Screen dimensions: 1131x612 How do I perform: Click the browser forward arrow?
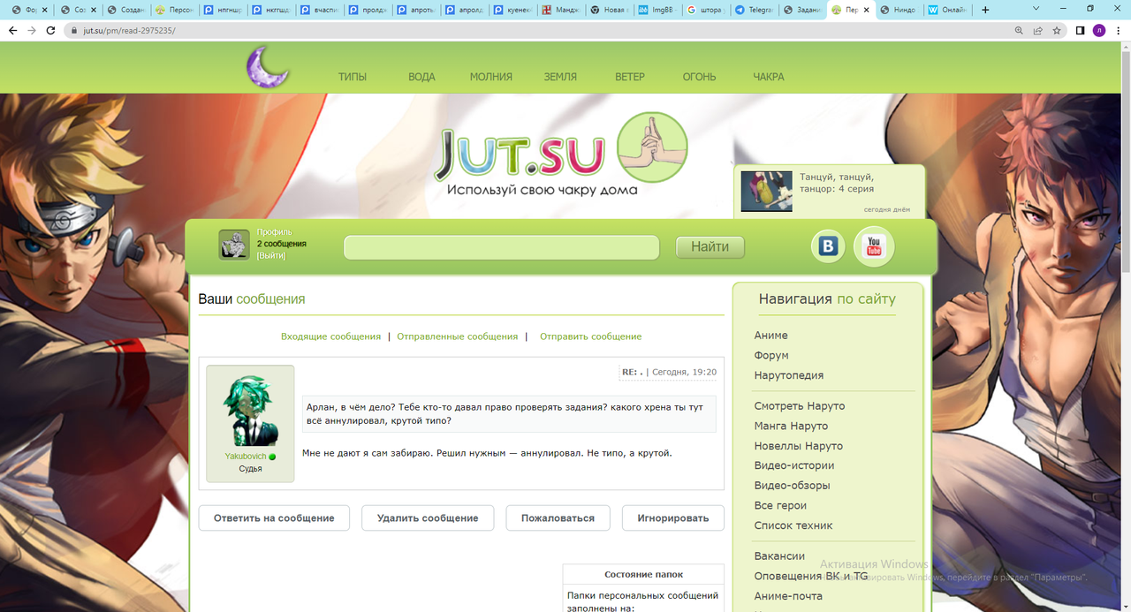[32, 30]
